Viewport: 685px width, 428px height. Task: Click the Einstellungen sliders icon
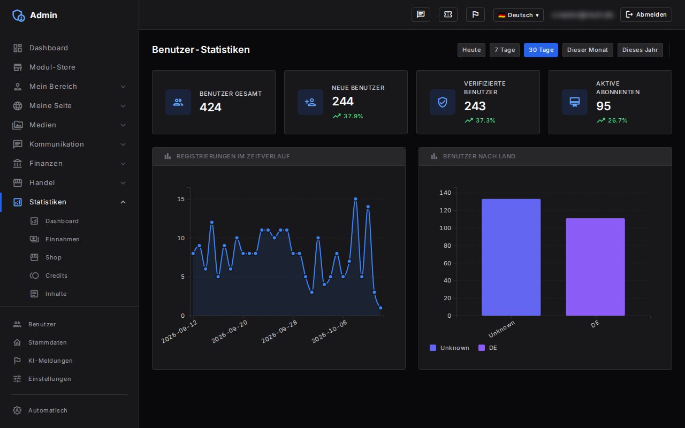17,379
